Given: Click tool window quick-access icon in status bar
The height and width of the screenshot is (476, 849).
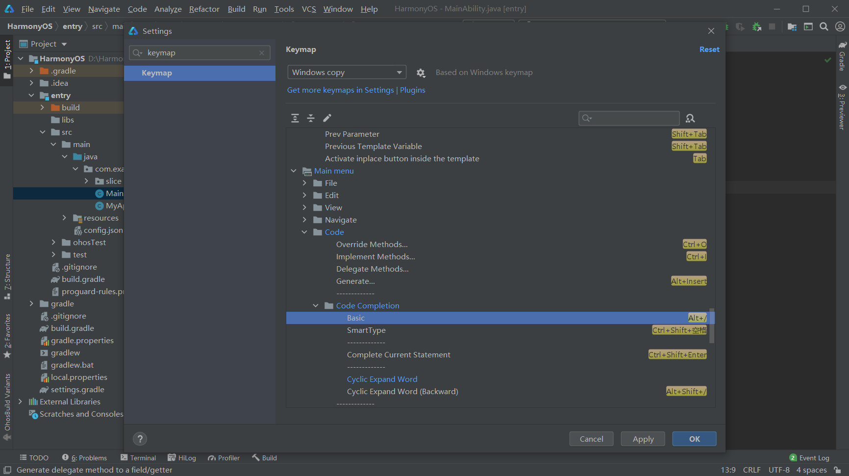Looking at the screenshot, I should pos(7,470).
